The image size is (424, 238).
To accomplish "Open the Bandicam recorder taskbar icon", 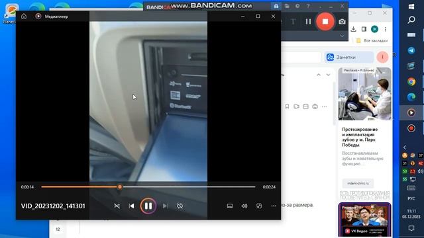I will pos(411,128).
